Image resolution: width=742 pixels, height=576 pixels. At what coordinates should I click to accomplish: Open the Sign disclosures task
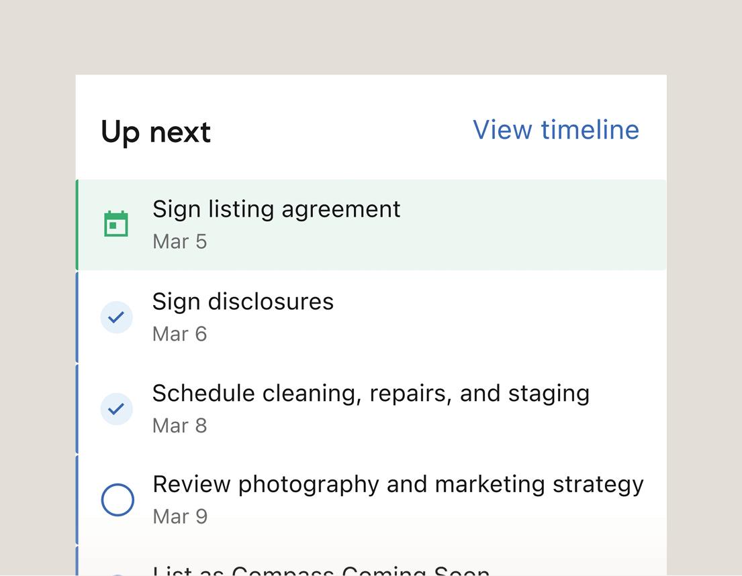[242, 302]
